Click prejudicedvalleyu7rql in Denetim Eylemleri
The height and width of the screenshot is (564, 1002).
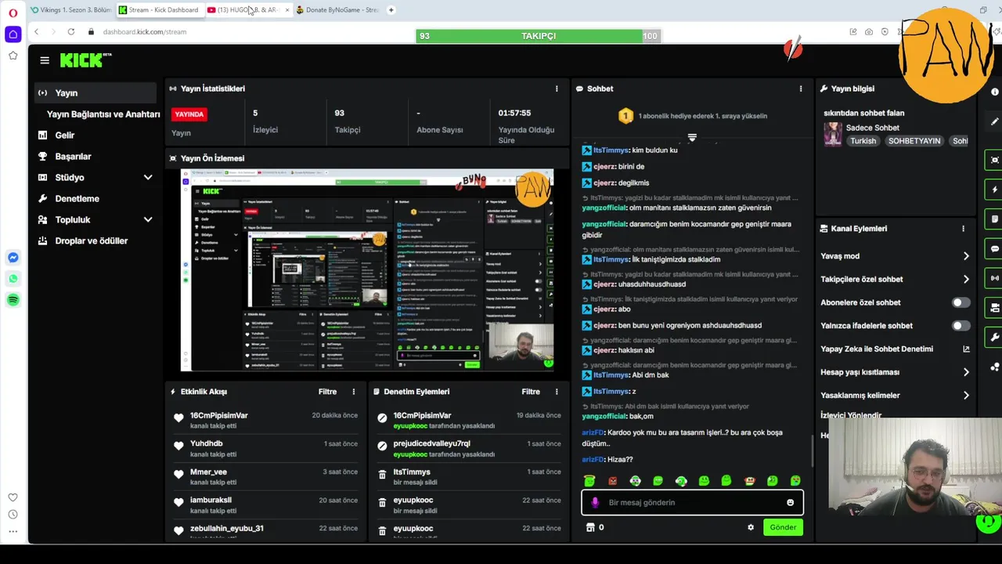coord(431,443)
